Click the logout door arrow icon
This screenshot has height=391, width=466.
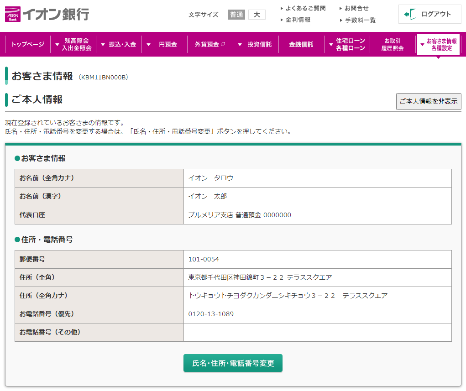point(410,14)
